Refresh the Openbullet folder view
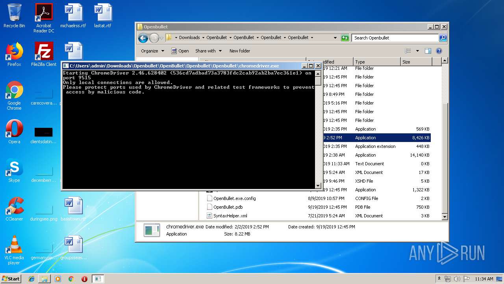The height and width of the screenshot is (284, 504). (x=345, y=38)
